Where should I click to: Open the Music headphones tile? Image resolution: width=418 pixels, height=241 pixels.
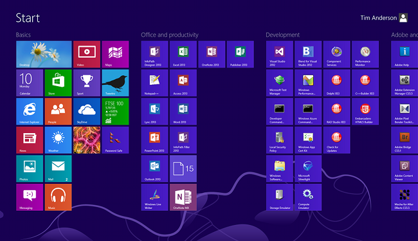[58, 197]
